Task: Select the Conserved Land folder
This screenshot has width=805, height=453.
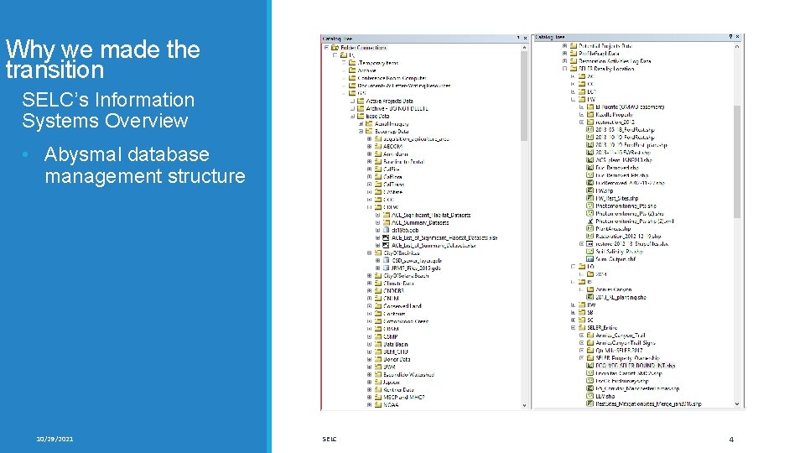Action: click(x=402, y=306)
